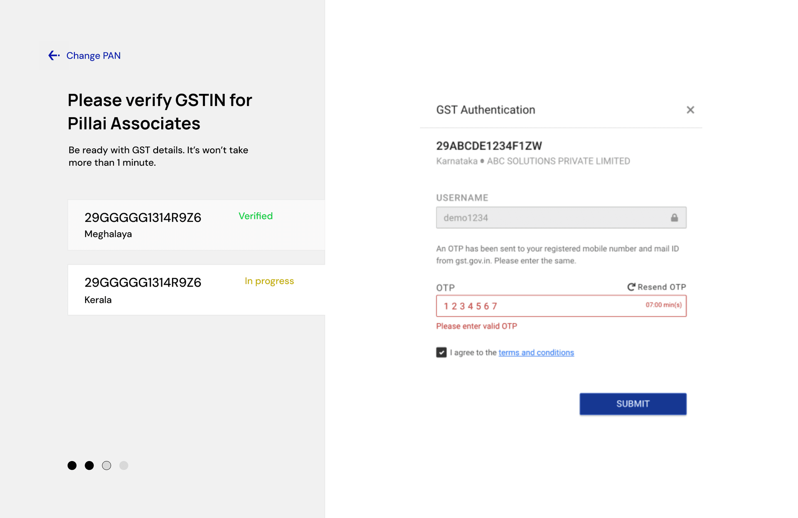This screenshot has height=518, width=798.
Task: Submit the OTP with the SUBMIT button
Action: (x=633, y=404)
